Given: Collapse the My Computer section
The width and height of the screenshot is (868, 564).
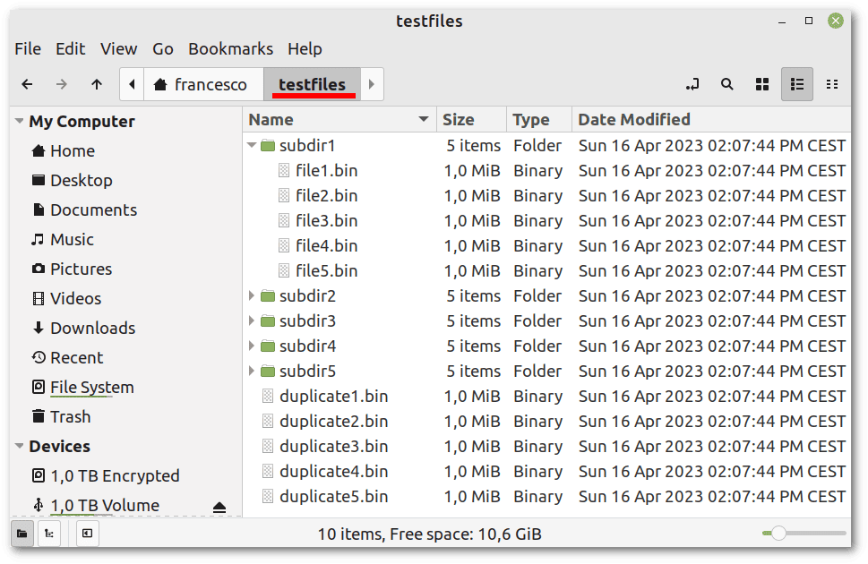Looking at the screenshot, I should point(20,121).
